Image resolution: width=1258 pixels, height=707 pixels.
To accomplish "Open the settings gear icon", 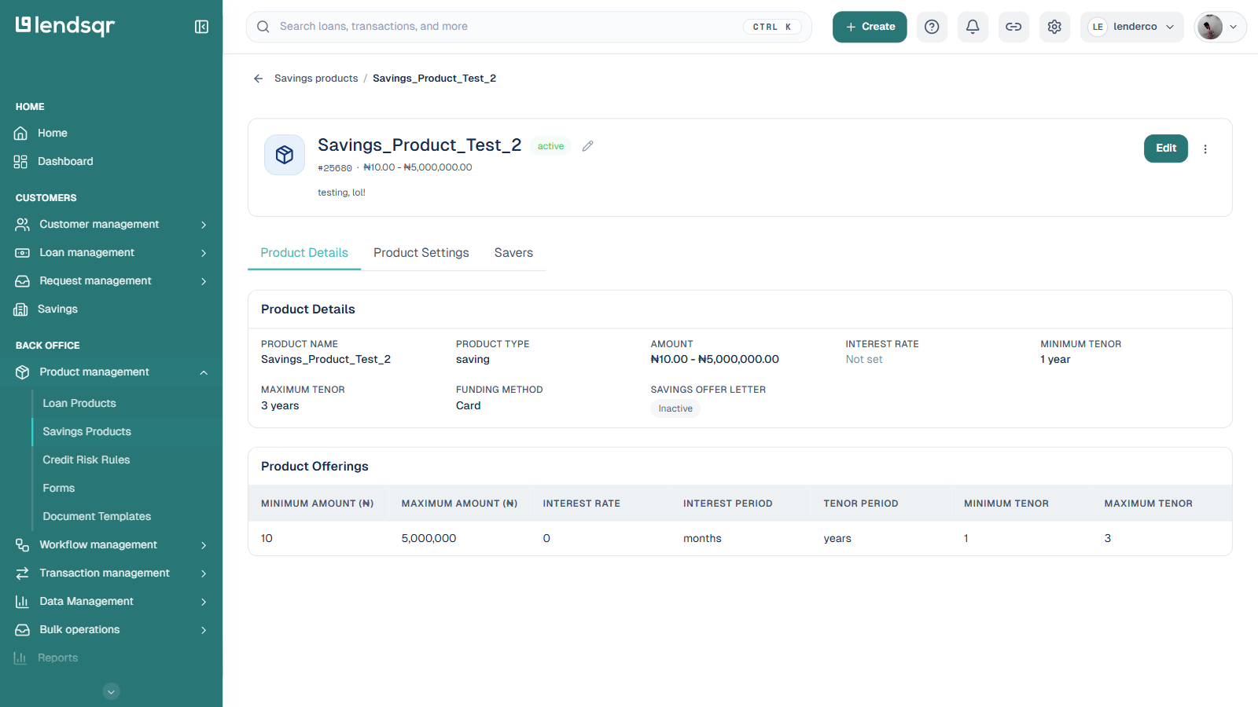I will click(1054, 27).
